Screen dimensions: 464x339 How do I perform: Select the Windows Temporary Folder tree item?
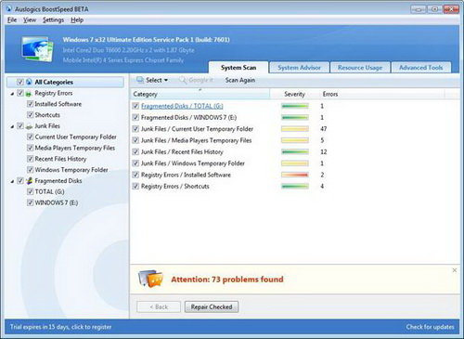71,170
